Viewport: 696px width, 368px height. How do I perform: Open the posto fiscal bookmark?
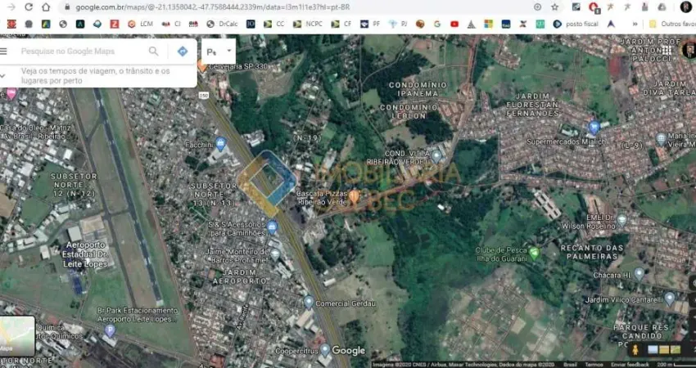(x=576, y=24)
